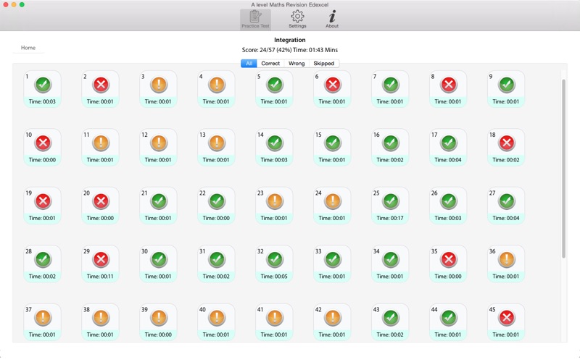Select question 9 correct tile
Viewport: 580px width, 362px height.
[506, 89]
